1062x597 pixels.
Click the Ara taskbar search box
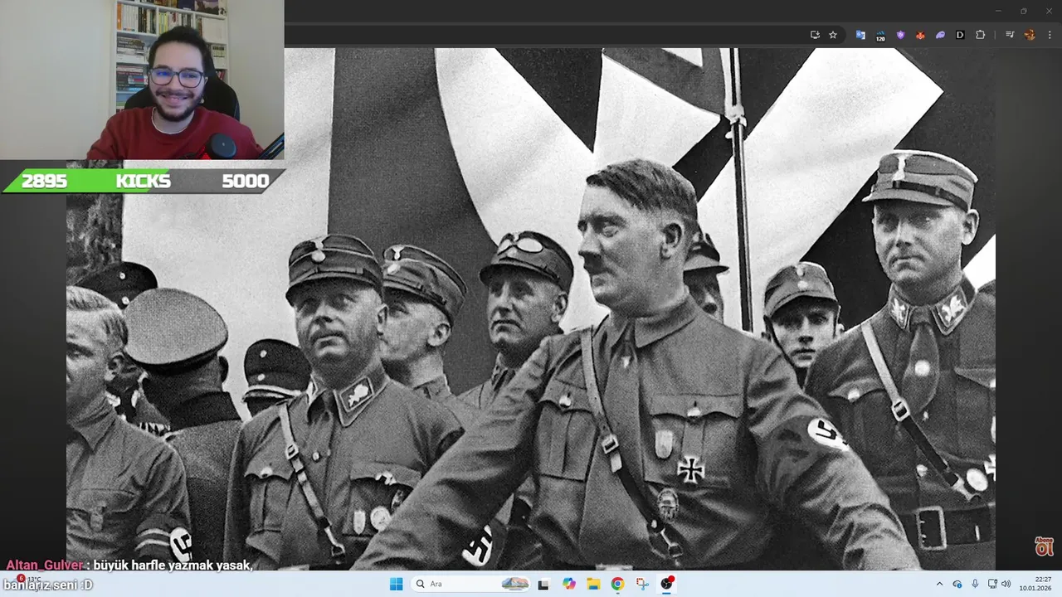click(x=472, y=584)
